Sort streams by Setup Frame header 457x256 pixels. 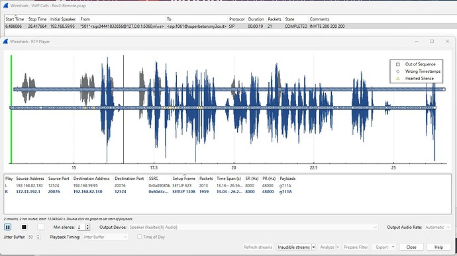(184, 179)
